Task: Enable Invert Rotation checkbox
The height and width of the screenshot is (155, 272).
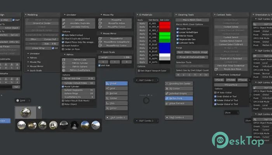Action: point(63,46)
